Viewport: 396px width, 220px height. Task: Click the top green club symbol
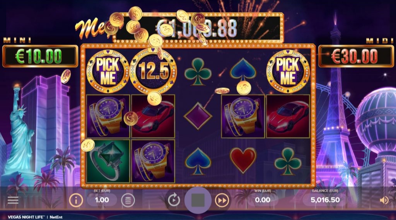coord(198,71)
